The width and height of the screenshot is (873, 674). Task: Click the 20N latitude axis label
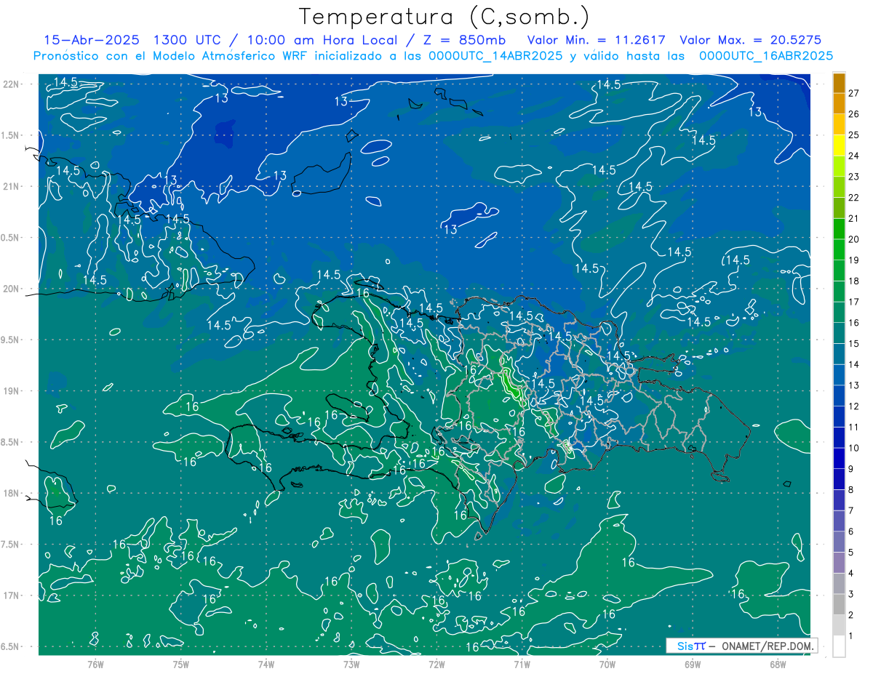click(11, 289)
